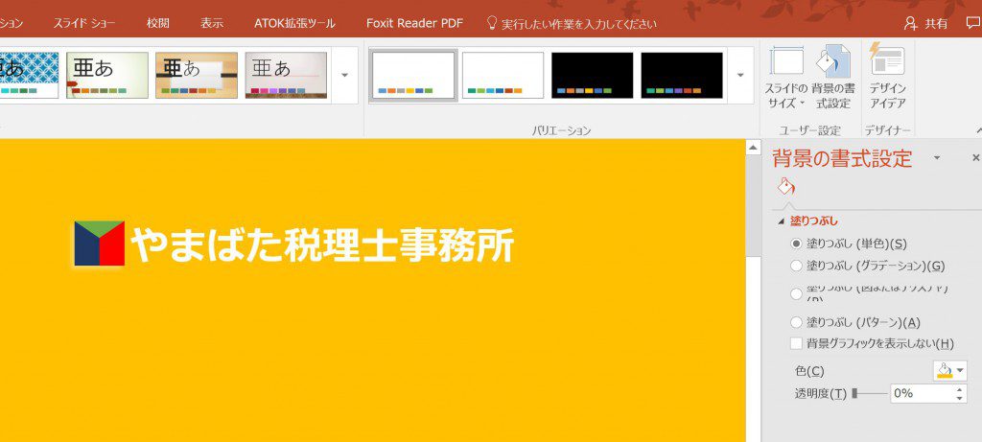
Task: Click the 背景の書式設定 ribbon button
Action: click(x=833, y=78)
